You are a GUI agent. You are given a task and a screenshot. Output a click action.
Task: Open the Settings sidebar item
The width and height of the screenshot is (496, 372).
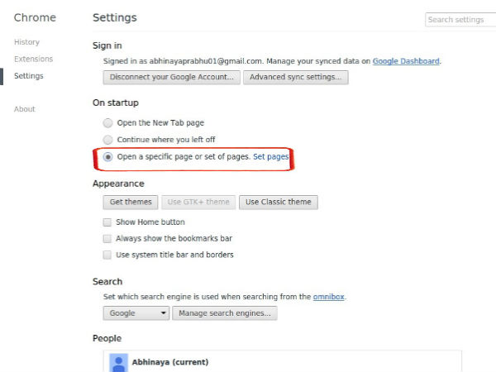29,76
